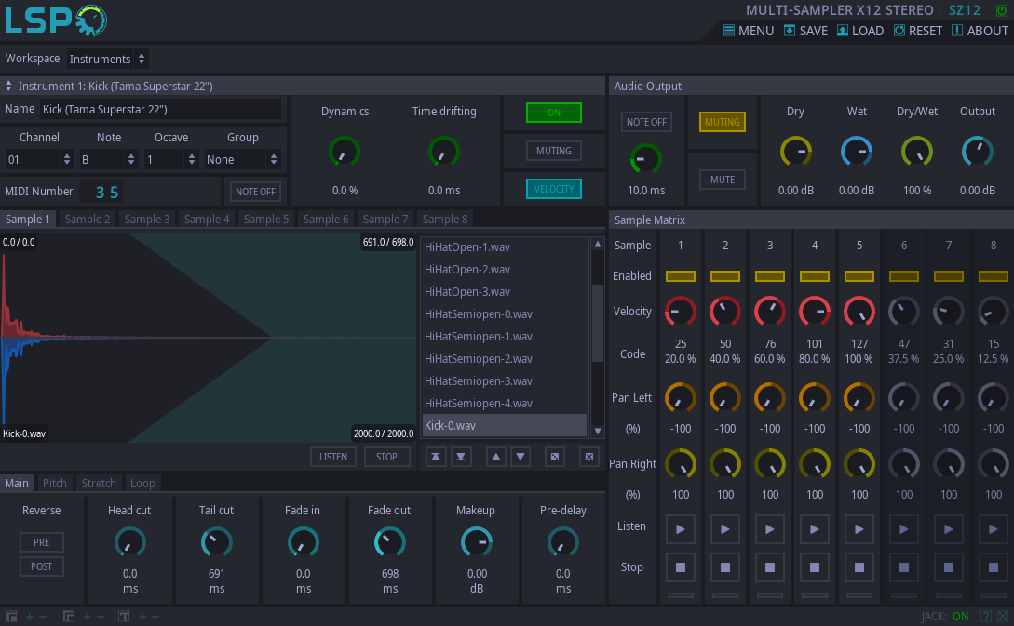Play Listen for sample 8 in matrix

[x=994, y=529]
